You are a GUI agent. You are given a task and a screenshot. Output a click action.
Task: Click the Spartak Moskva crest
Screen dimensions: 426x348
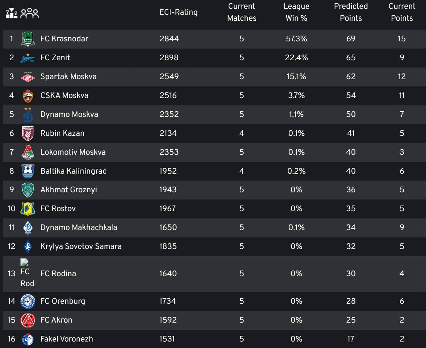tap(28, 77)
